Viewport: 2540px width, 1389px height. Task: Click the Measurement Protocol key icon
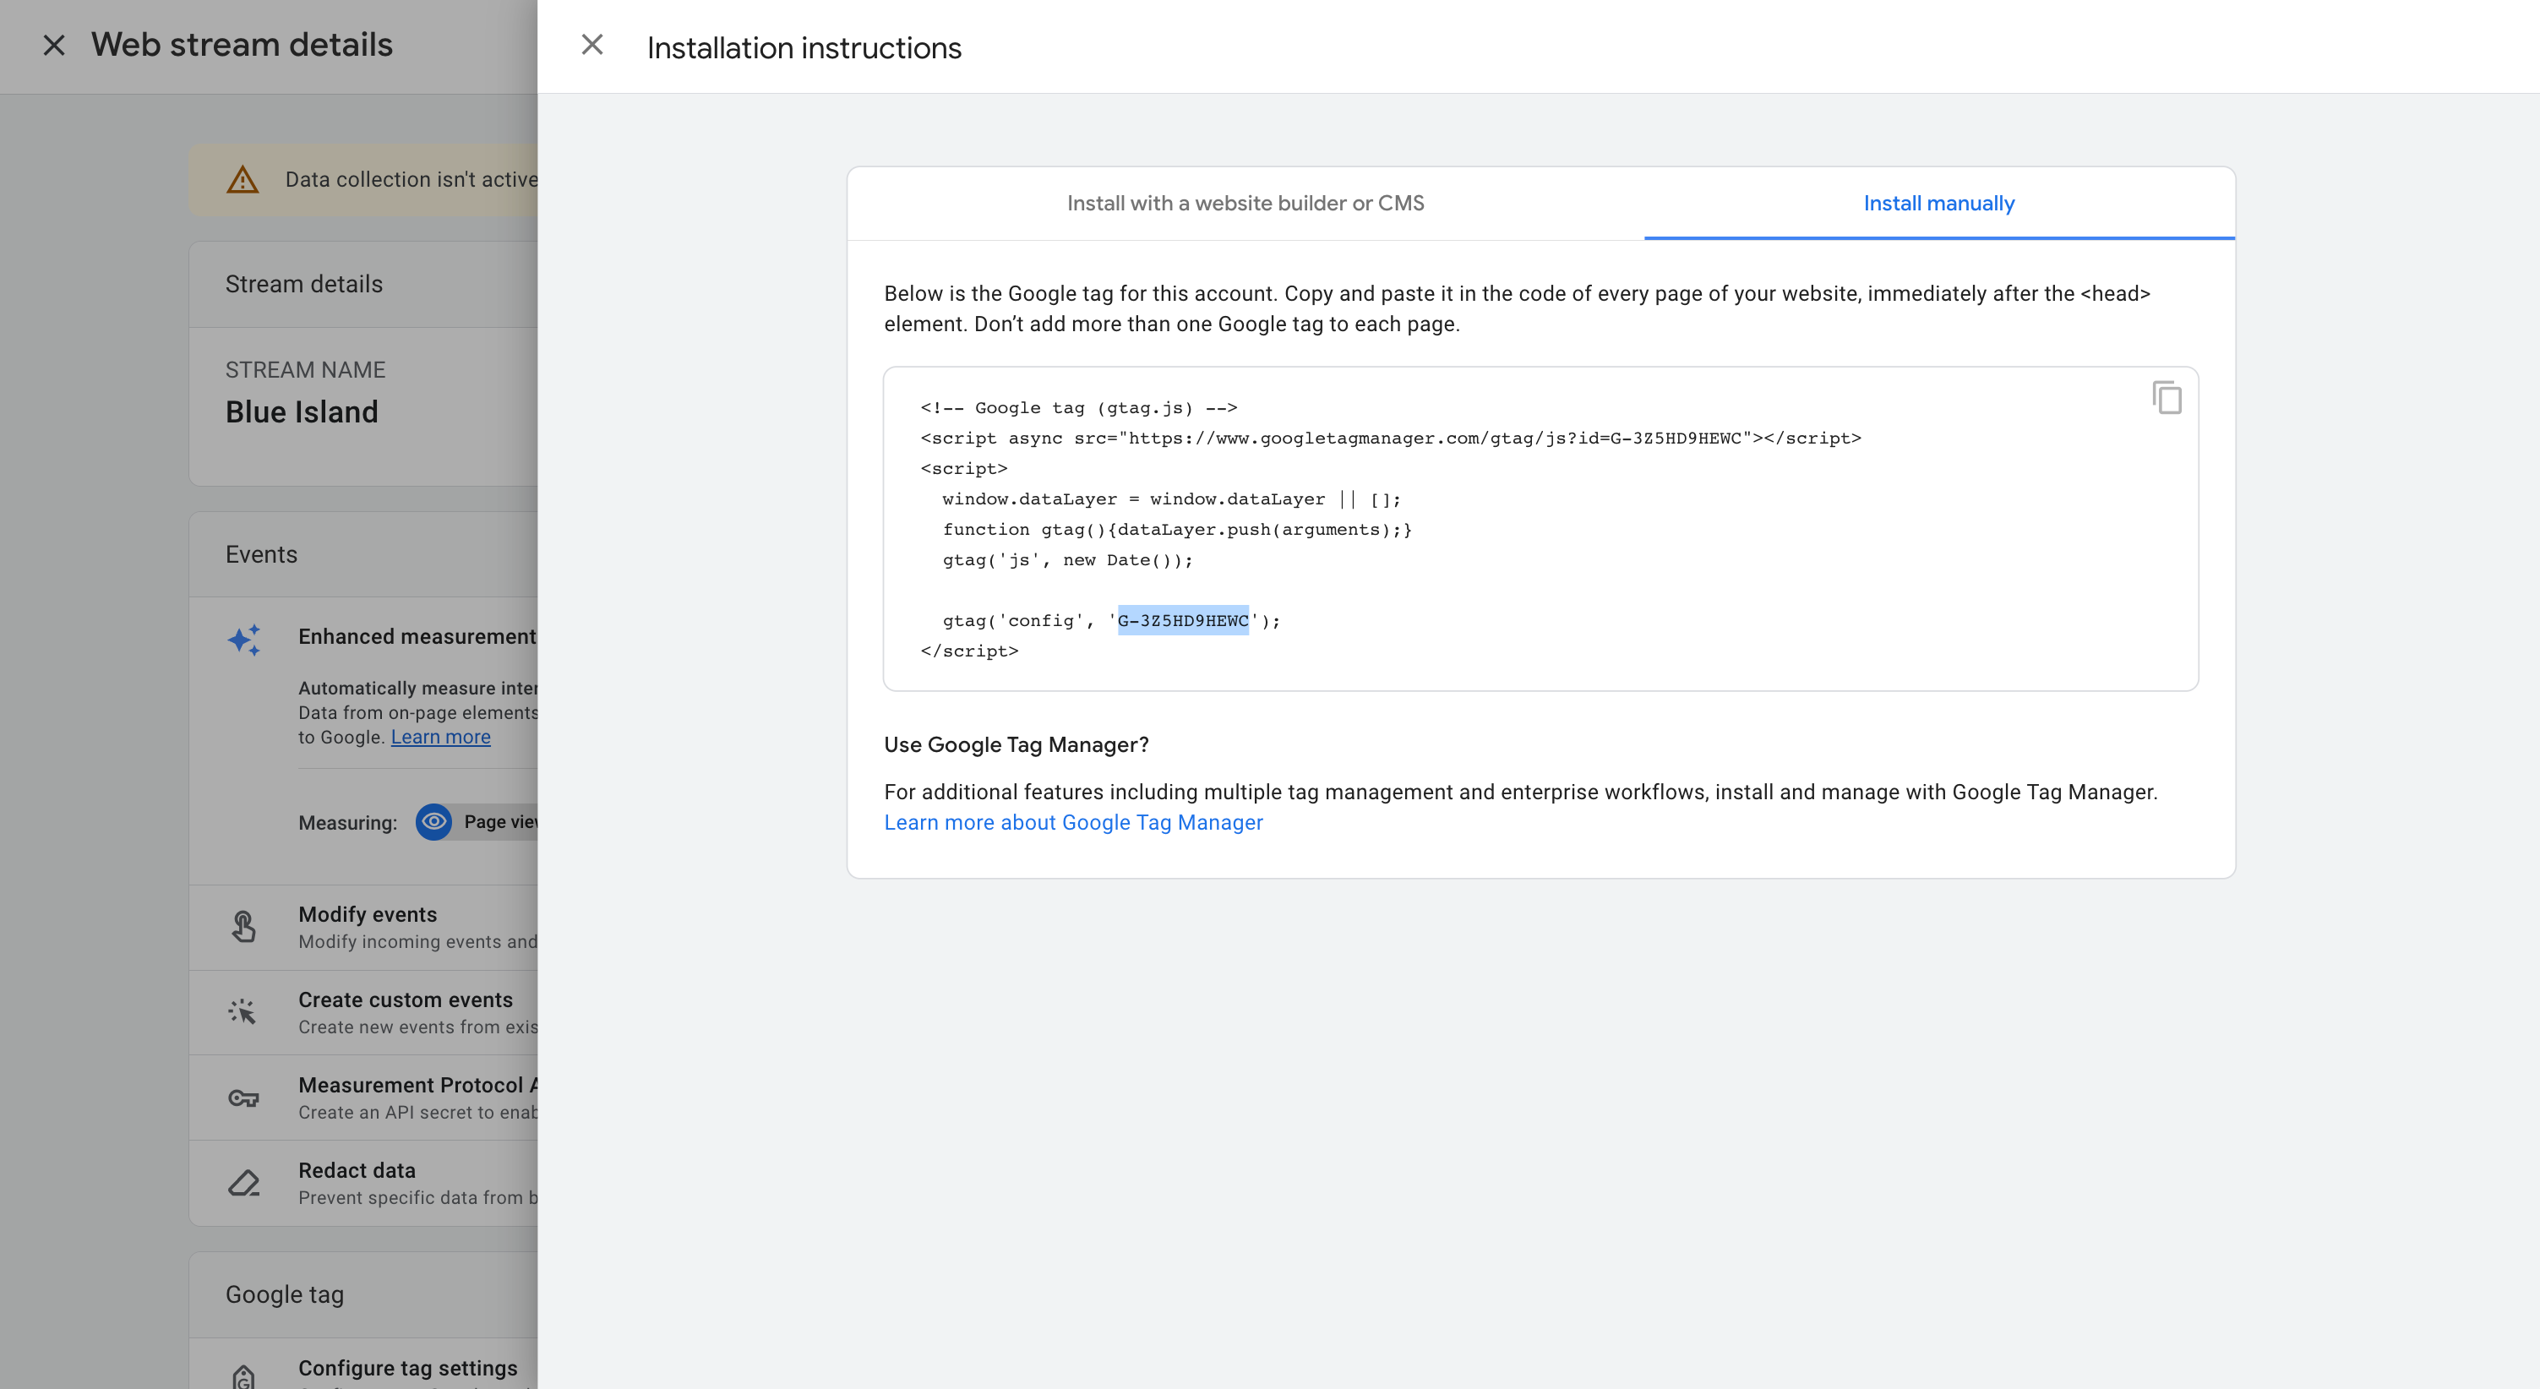243,1098
